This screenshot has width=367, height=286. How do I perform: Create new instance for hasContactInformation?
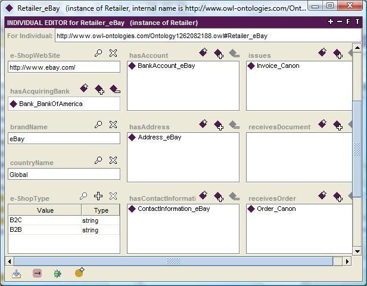pyautogui.click(x=203, y=195)
